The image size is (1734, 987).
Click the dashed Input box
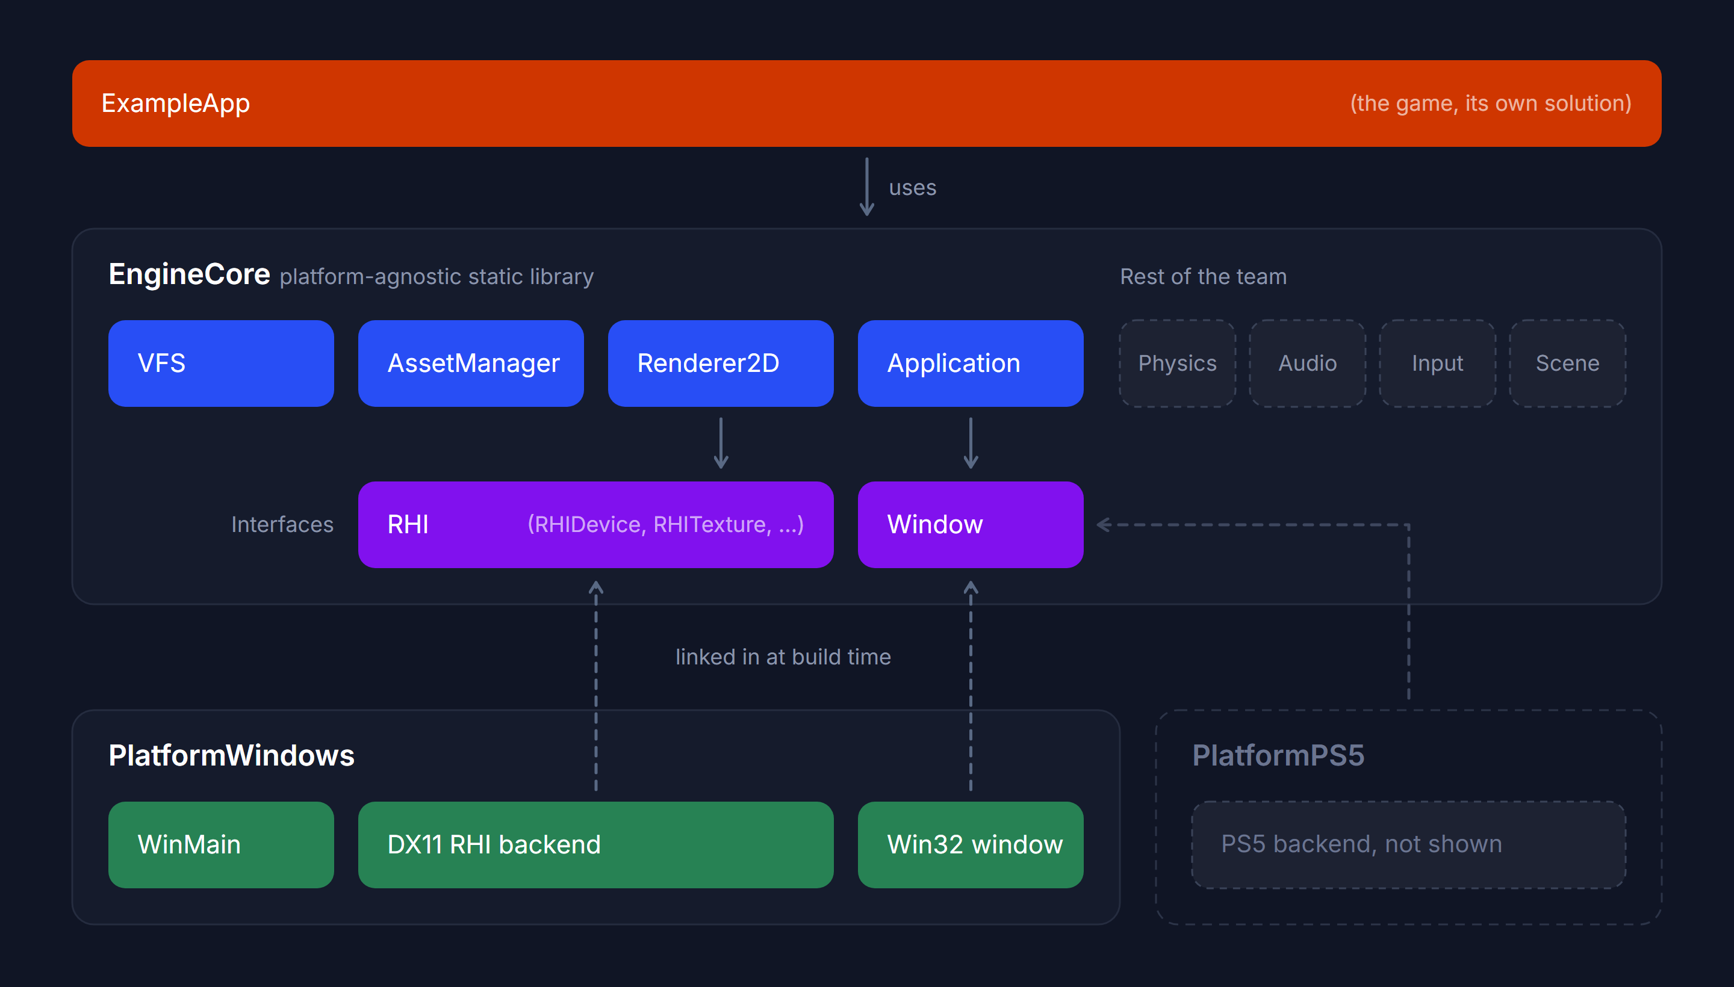(x=1438, y=364)
